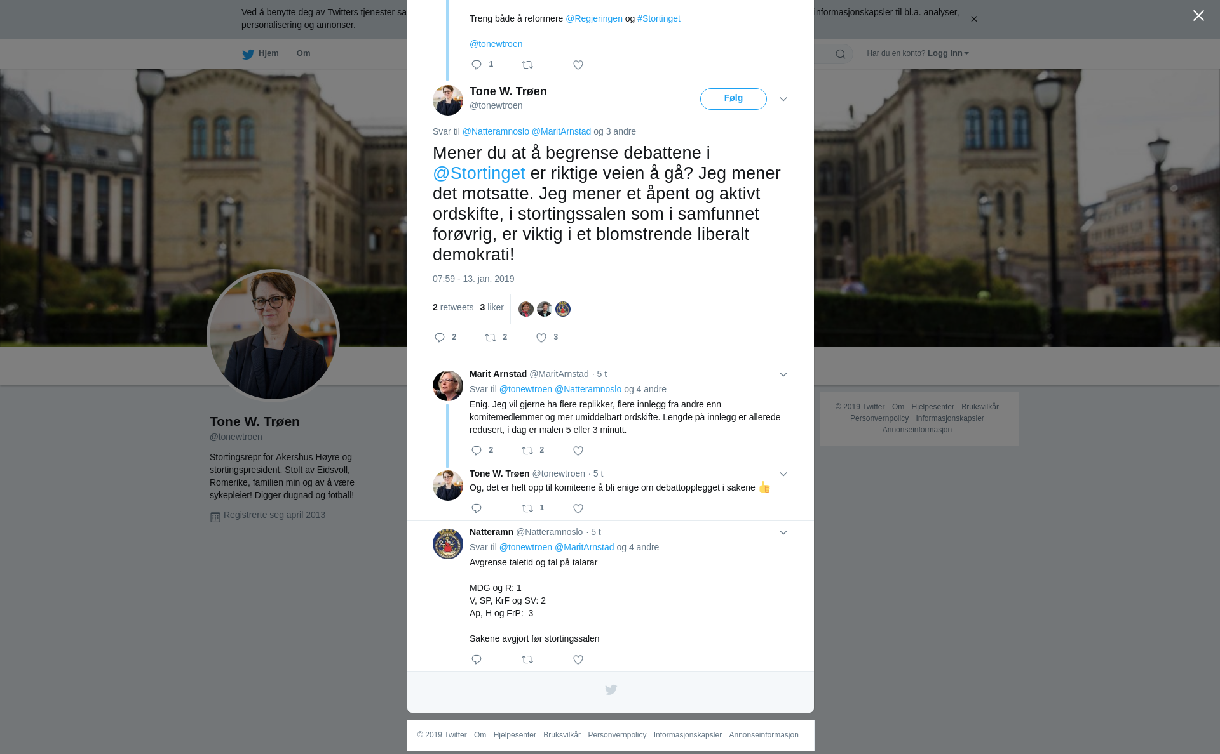Screen dimensions: 1220x754
Task: Close the tweet overlay with the X
Action: point(1198,15)
